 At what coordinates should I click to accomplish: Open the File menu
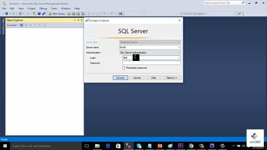pos(4,8)
